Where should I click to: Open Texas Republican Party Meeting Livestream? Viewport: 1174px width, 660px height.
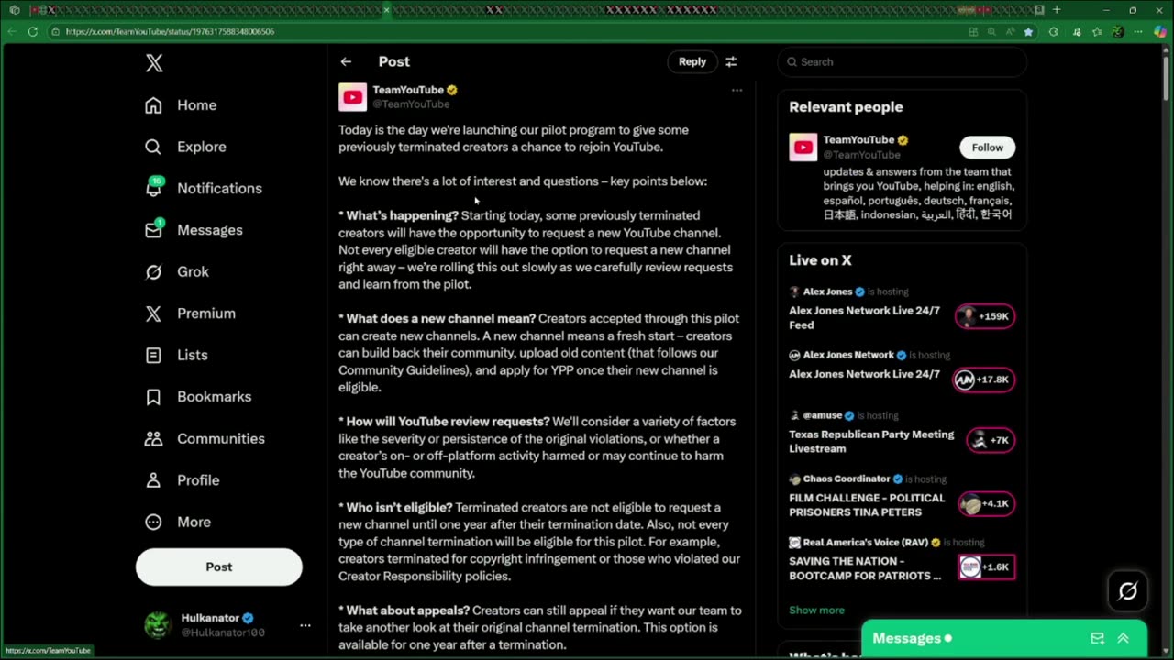tap(871, 441)
